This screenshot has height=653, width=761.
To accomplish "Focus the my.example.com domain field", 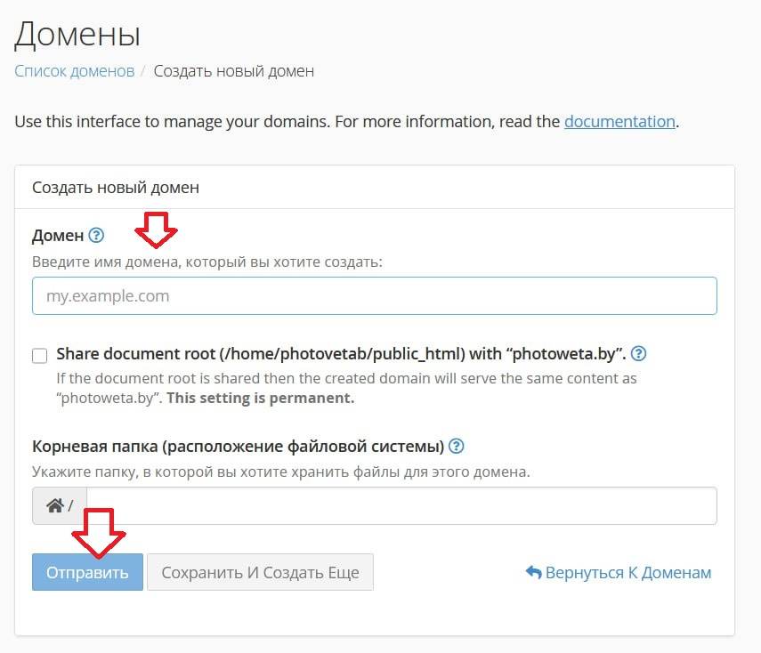I will pyautogui.click(x=374, y=296).
